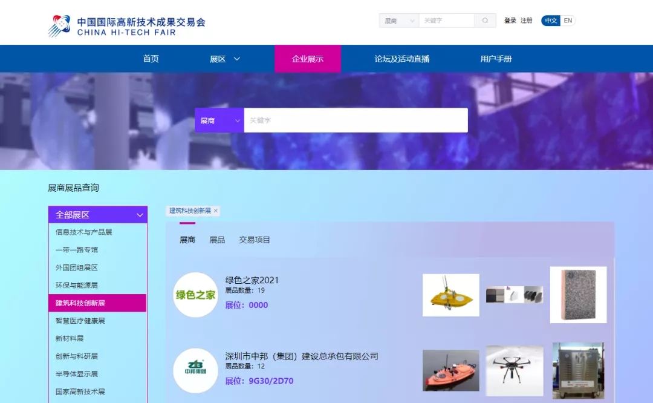Go to 论坛及活动直播 in navigation
653x403 pixels.
pos(401,59)
